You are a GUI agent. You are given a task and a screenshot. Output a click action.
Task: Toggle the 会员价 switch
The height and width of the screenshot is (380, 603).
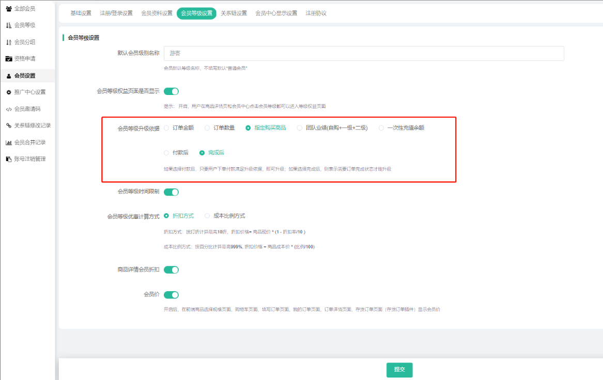171,295
